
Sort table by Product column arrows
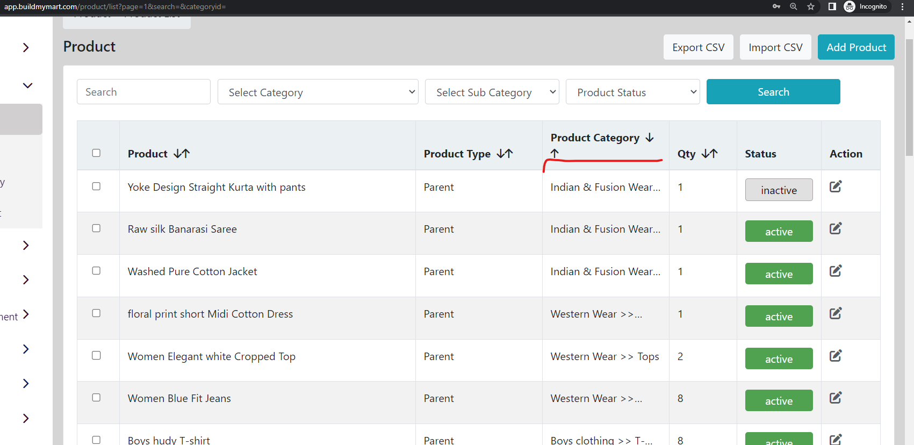[x=182, y=154]
